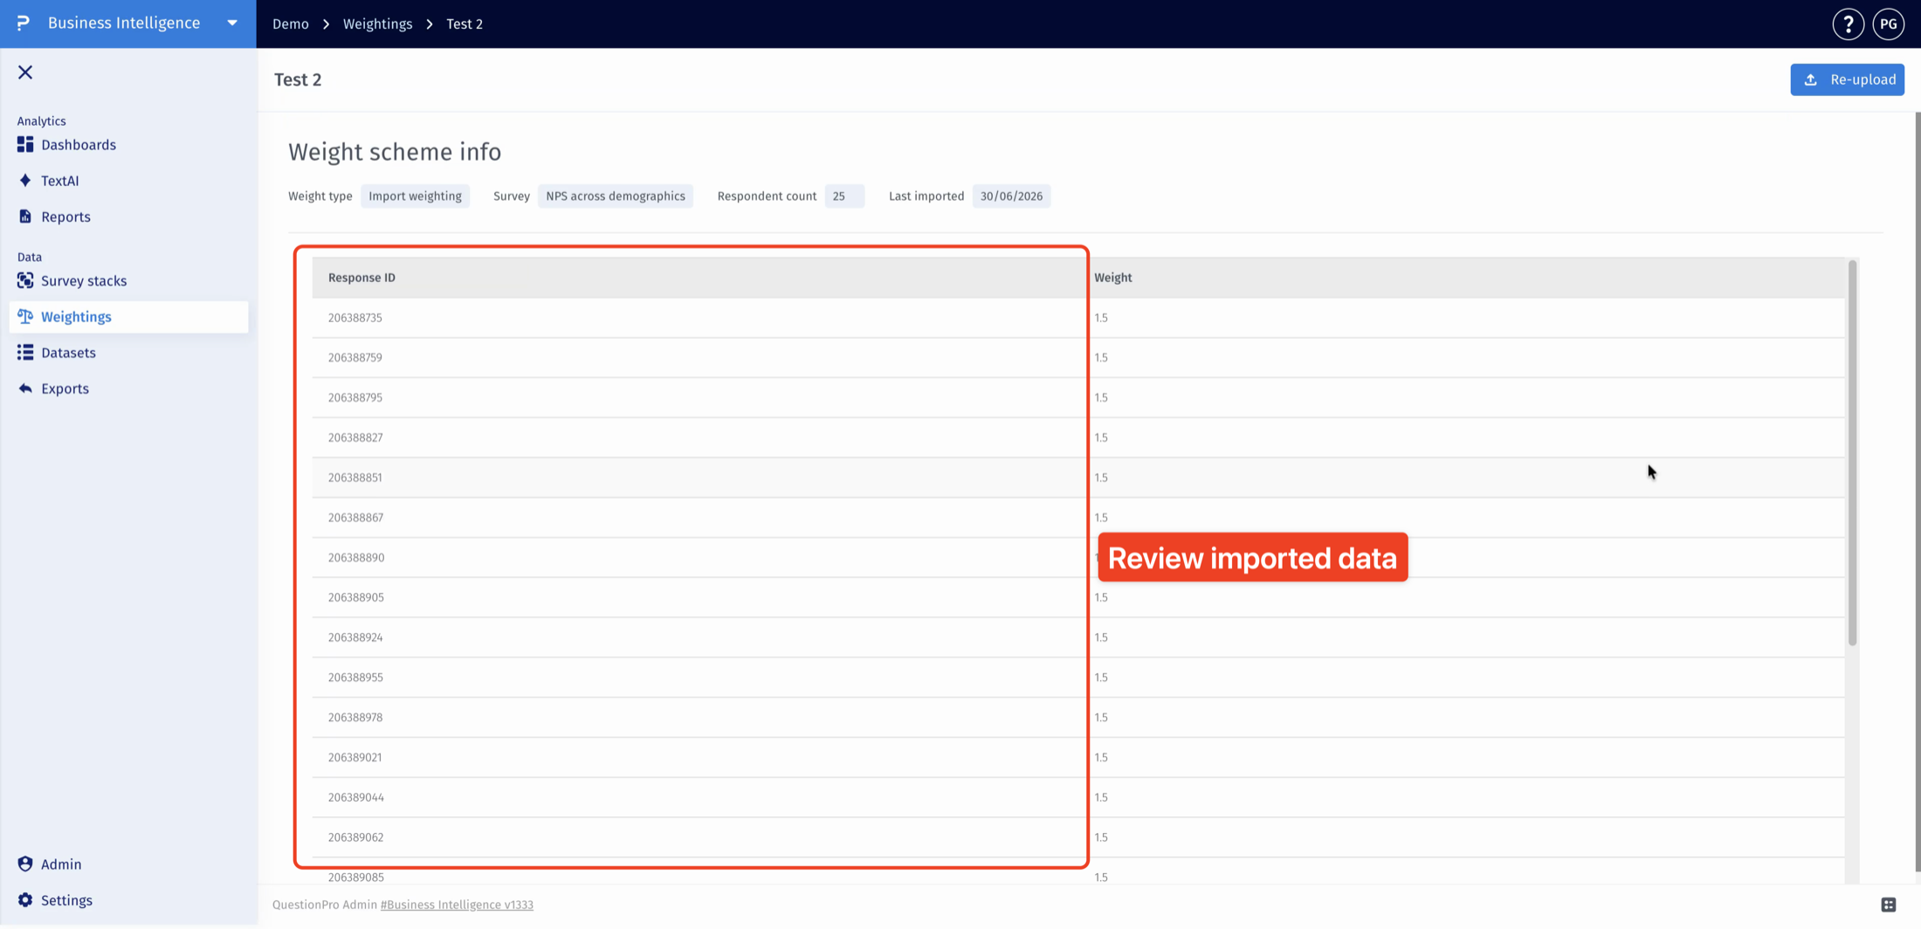This screenshot has width=1921, height=929.
Task: Select response ID 206389021
Action: (x=355, y=758)
